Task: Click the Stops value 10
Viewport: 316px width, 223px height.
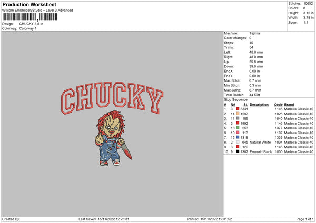Action: pyautogui.click(x=251, y=43)
